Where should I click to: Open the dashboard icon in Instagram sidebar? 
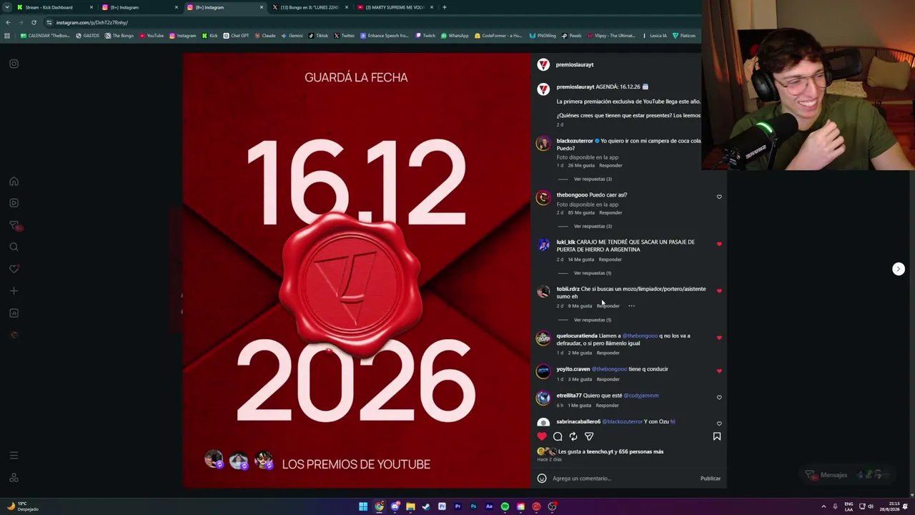[14, 313]
